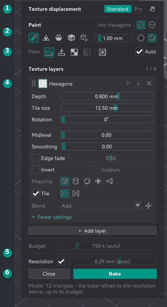The image size is (167, 307).
Task: Click the Close button
Action: pos(49,274)
